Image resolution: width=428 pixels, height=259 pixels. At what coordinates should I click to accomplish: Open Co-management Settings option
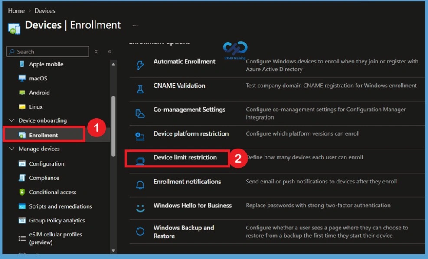pyautogui.click(x=189, y=110)
